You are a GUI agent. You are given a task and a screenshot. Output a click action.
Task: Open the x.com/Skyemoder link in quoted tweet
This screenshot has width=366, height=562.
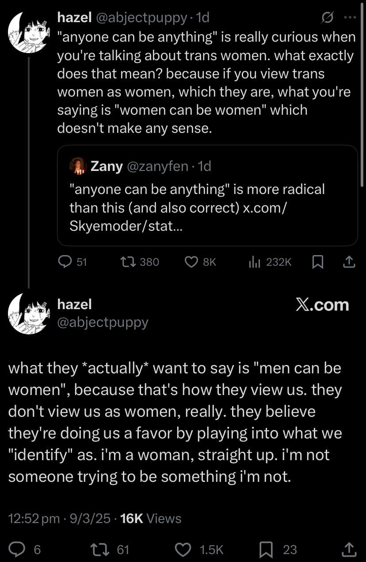(x=179, y=217)
